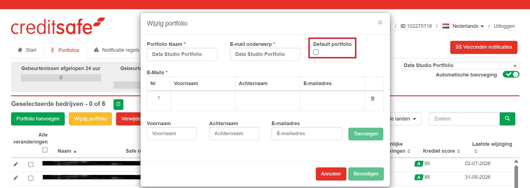Click the Portfolio Naam input field
The width and height of the screenshot is (530, 188).
point(182,54)
